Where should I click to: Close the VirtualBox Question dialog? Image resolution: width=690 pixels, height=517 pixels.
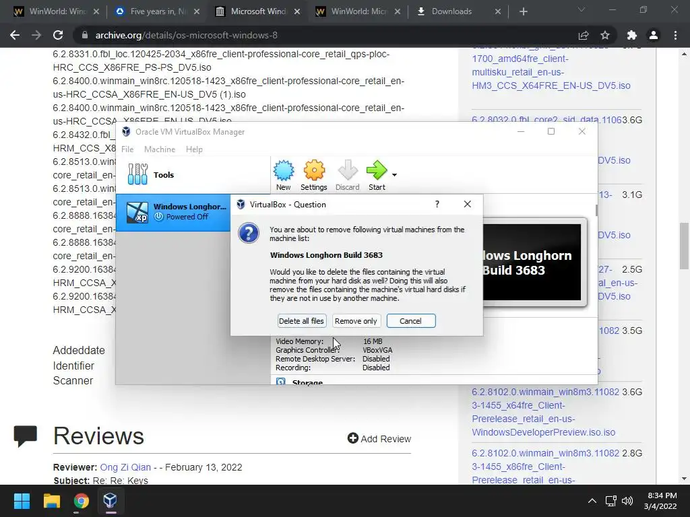point(468,204)
